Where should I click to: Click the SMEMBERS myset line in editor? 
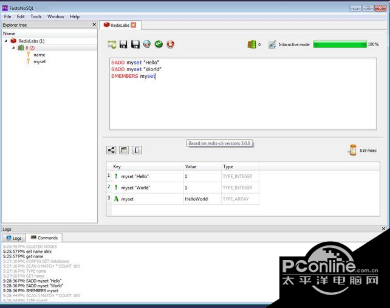pos(133,76)
